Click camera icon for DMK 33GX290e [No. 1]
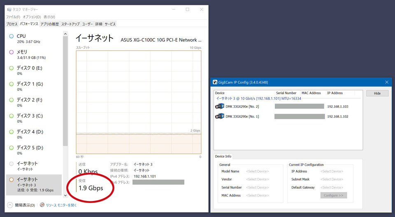Viewport: 395px width, 217px height. coord(219,116)
